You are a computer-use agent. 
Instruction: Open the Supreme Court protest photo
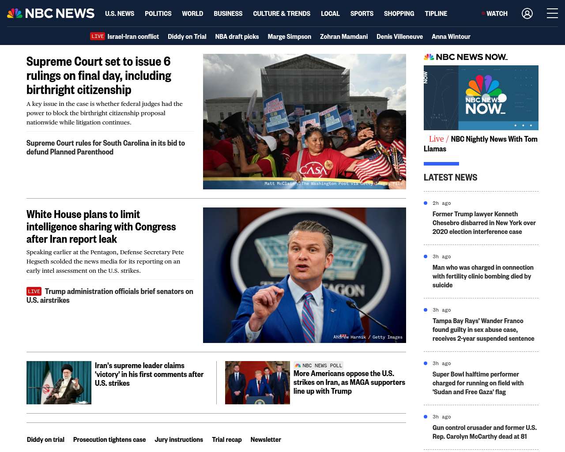pyautogui.click(x=305, y=121)
